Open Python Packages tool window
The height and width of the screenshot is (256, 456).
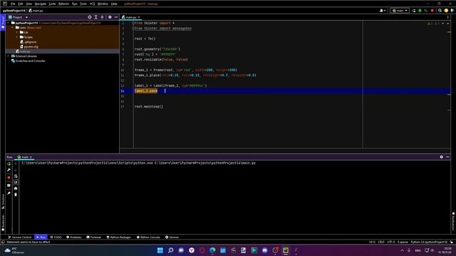(119, 237)
